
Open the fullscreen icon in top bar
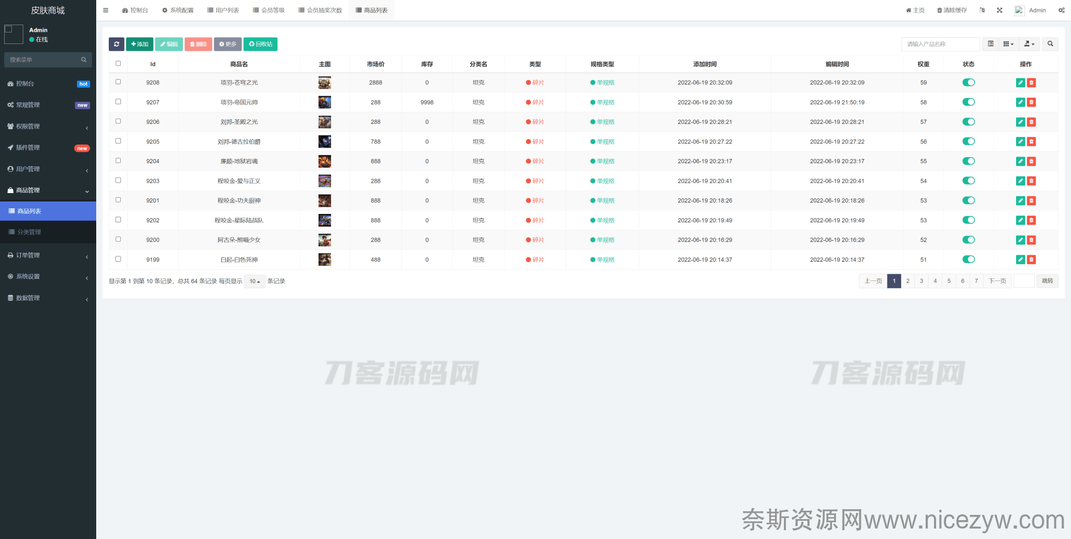[999, 10]
